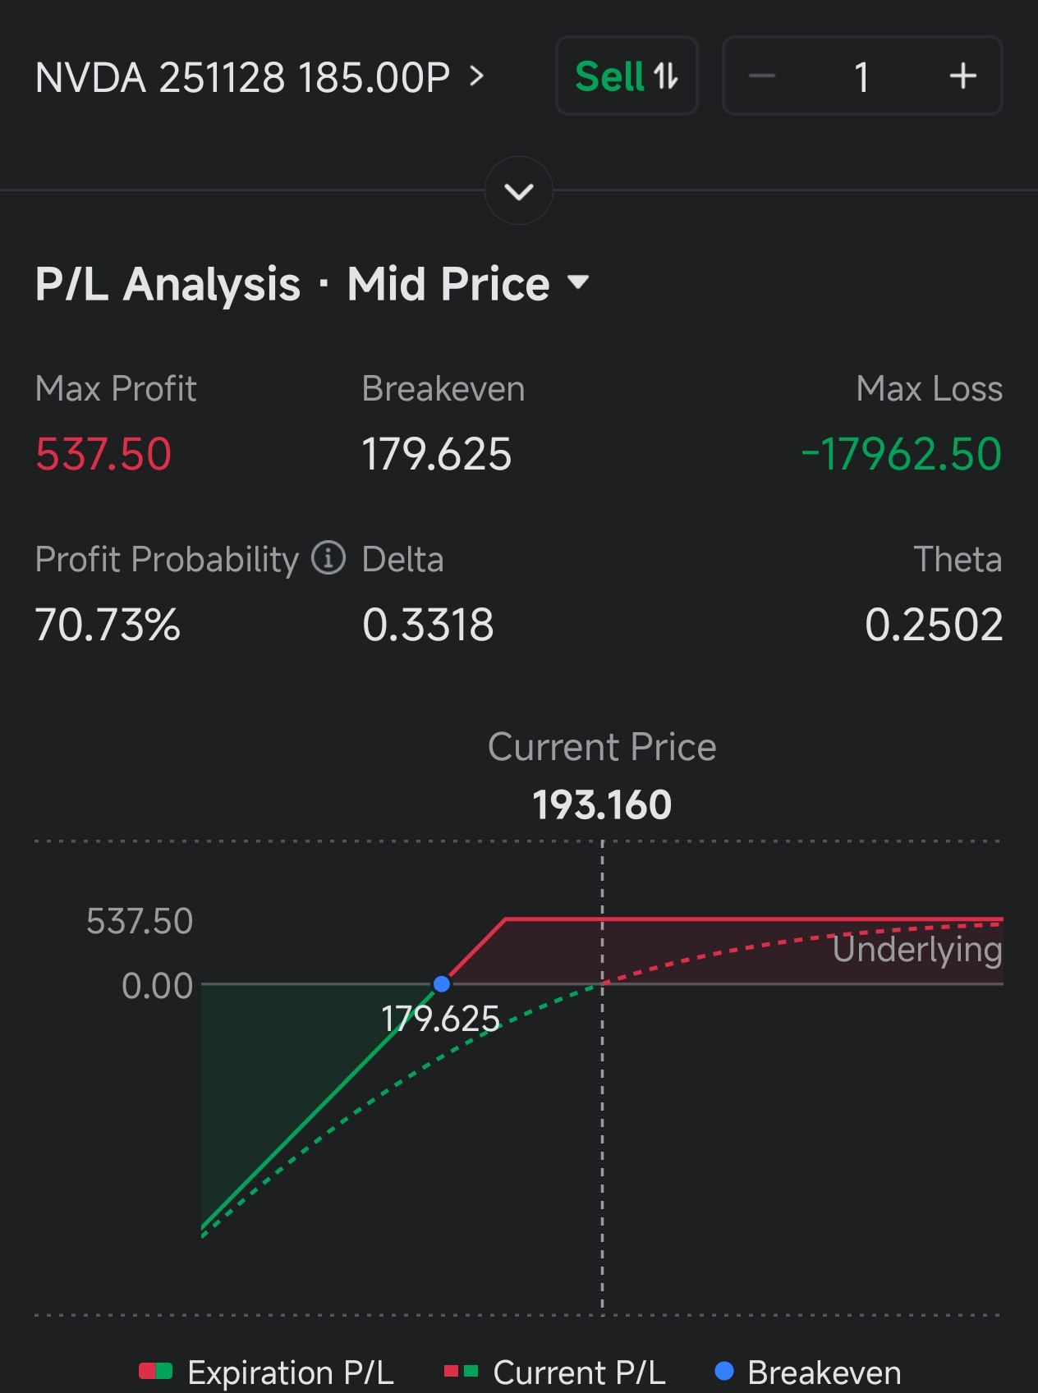This screenshot has width=1038, height=1393.
Task: Click the Delta value 0.3318
Action: [428, 625]
